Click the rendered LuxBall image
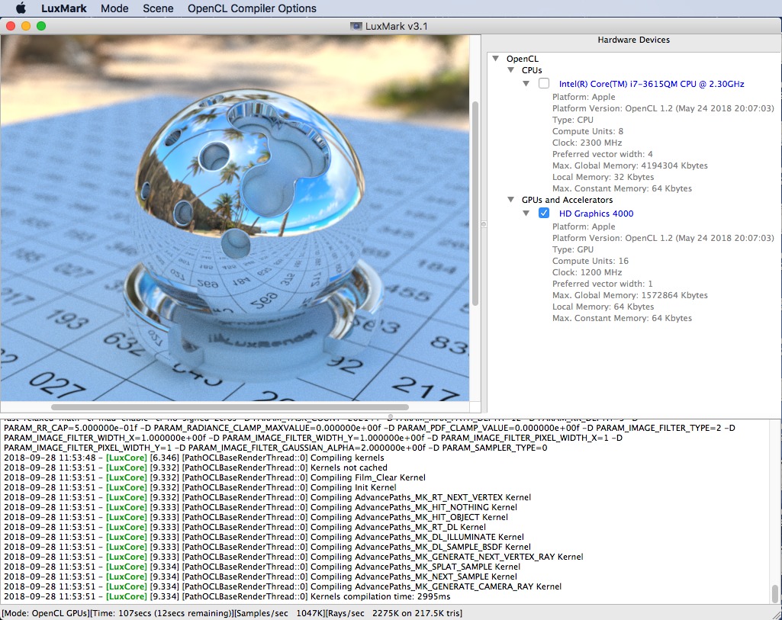 point(235,218)
